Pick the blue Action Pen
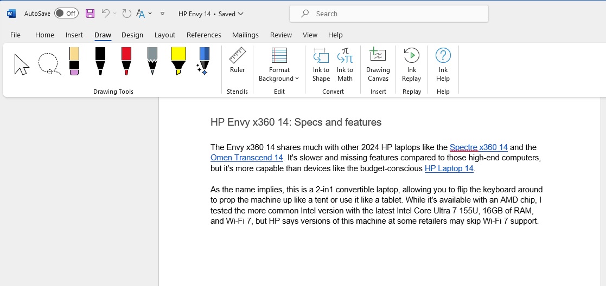 (x=203, y=61)
